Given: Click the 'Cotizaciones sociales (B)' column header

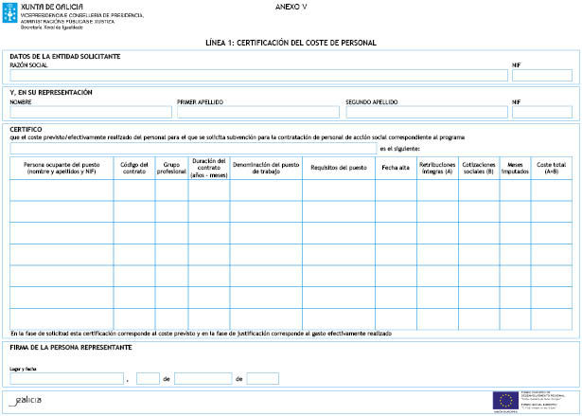Looking at the screenshot, I should pos(479,168).
